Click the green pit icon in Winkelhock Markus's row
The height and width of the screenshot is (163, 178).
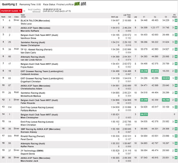click(x=176, y=93)
